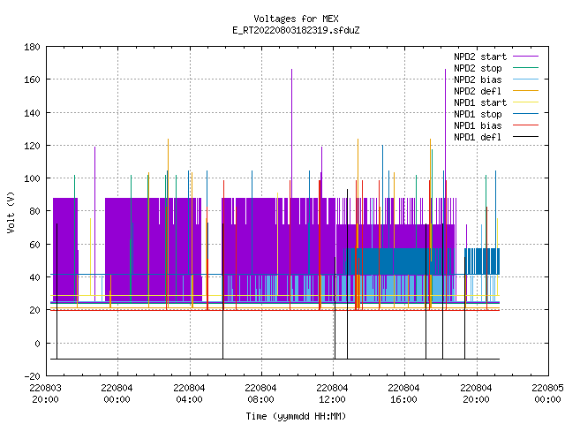The height and width of the screenshot is (424, 565).
Task: Click the purple NPD2 start legend line
Action: click(526, 57)
